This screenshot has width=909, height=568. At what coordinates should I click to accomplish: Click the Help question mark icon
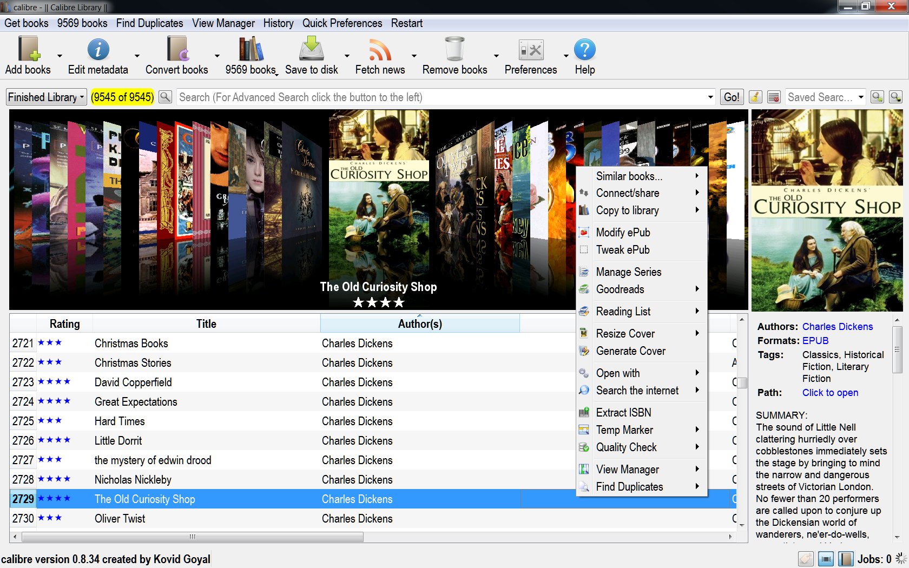tap(585, 49)
